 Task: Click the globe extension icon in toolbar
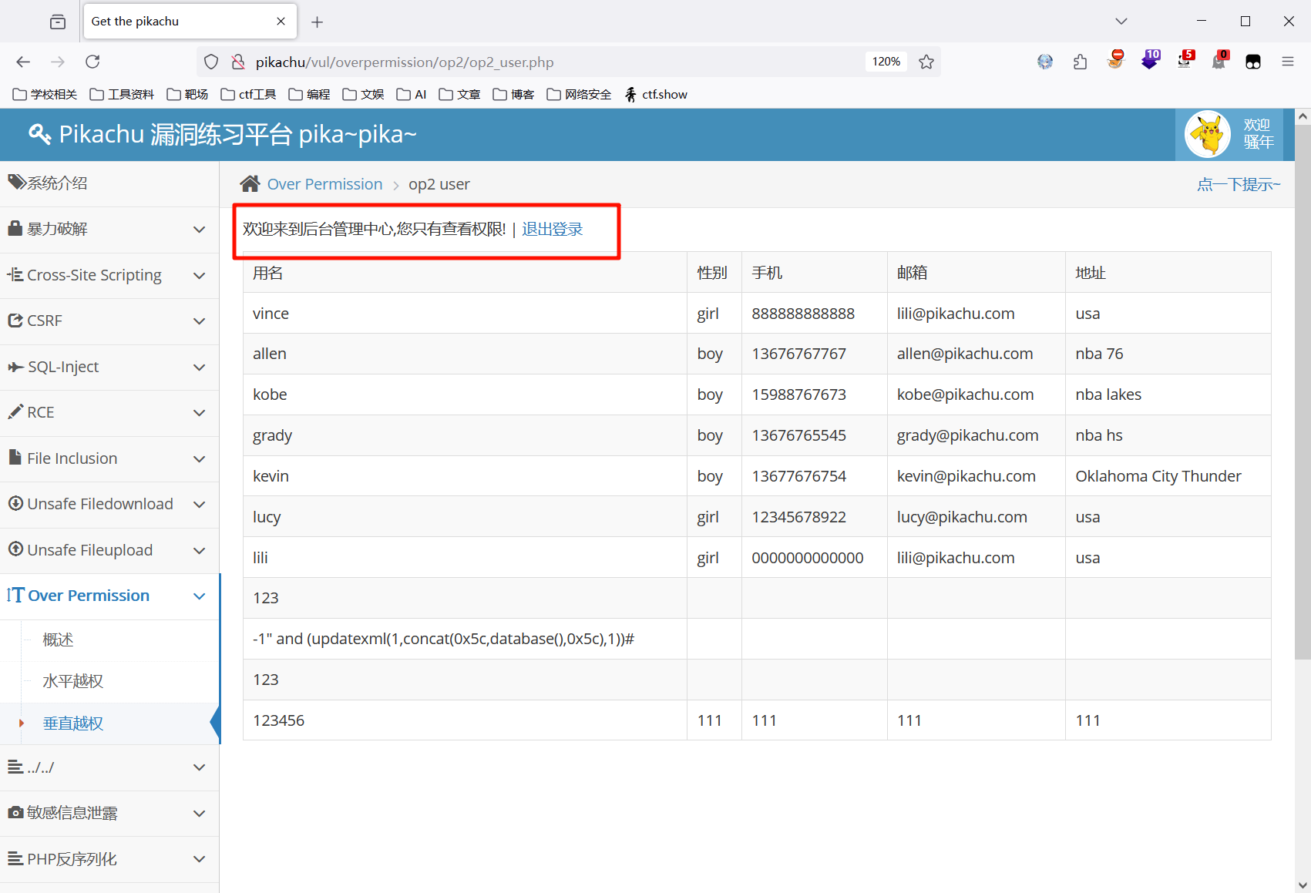pyautogui.click(x=1045, y=62)
